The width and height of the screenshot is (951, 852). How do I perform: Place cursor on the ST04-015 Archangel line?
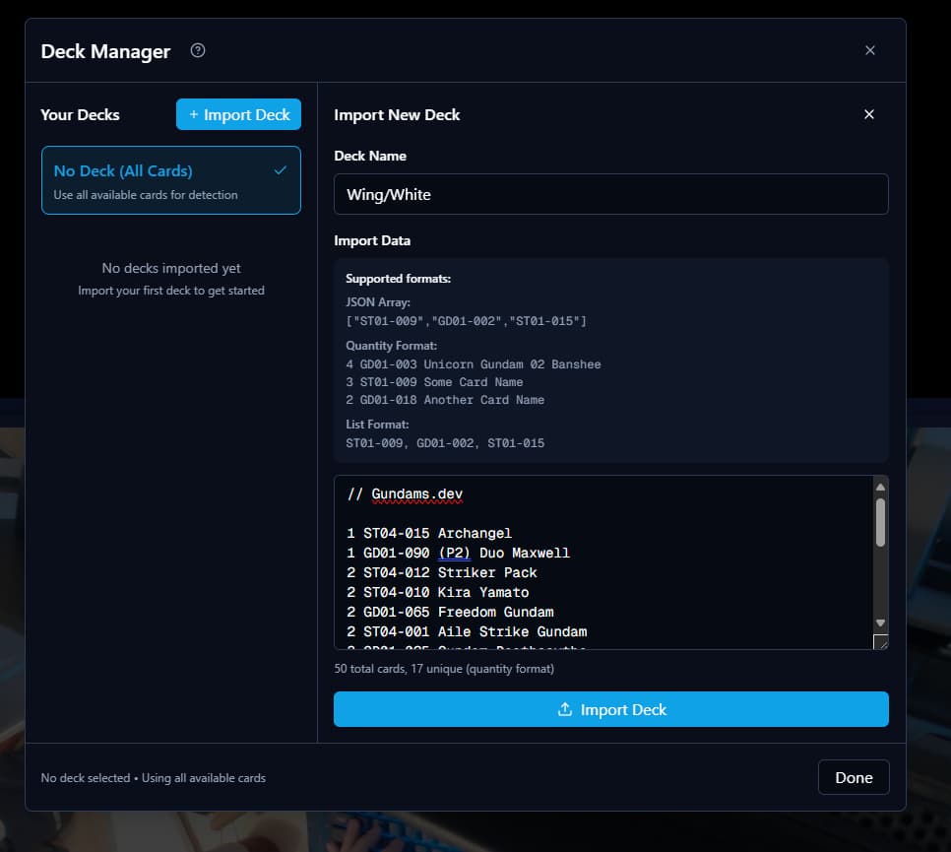pyautogui.click(x=429, y=533)
